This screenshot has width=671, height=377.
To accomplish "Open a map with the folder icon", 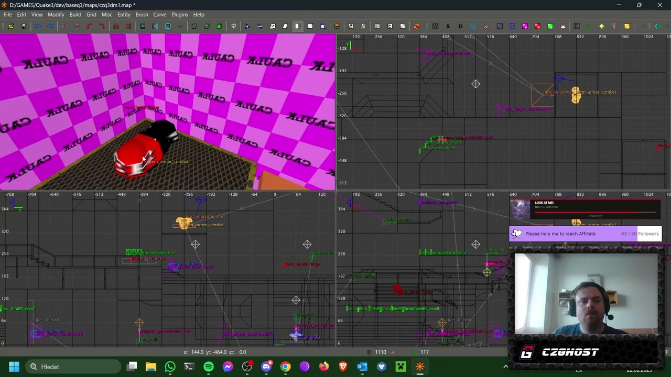I will click(x=11, y=26).
